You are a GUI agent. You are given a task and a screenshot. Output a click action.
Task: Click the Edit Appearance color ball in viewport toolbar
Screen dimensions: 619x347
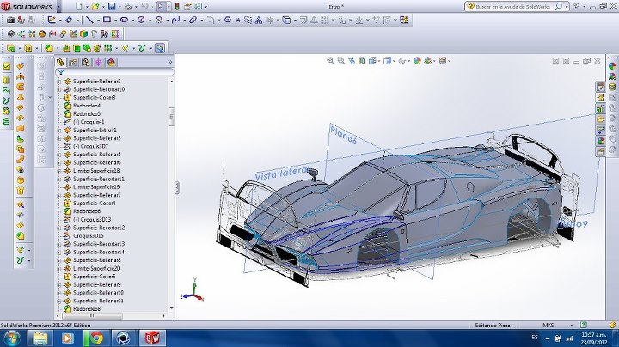point(417,61)
